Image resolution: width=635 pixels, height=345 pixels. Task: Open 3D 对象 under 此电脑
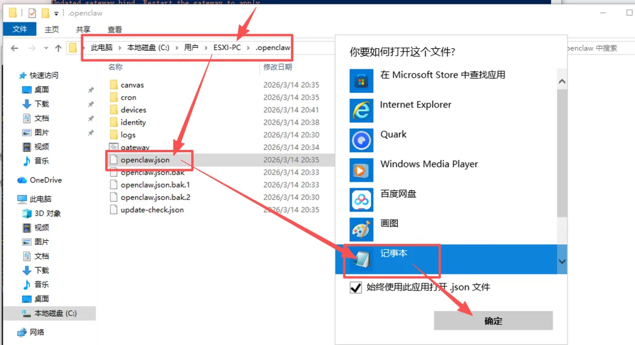pos(48,213)
